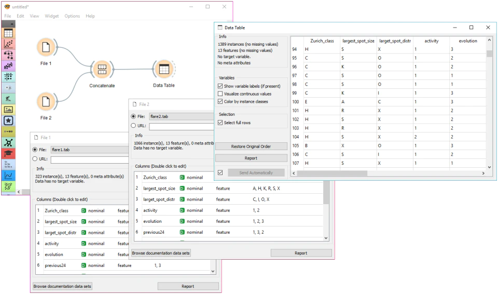Toggle Color by instance classes checkbox
Image resolution: width=498 pixels, height=294 pixels.
pyautogui.click(x=220, y=101)
